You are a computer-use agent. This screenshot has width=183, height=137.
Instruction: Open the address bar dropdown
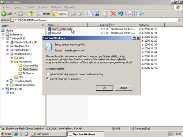pyautogui.click(x=179, y=20)
